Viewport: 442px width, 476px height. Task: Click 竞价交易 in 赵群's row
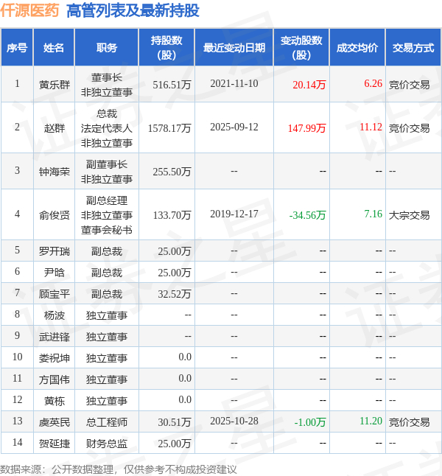409,128
